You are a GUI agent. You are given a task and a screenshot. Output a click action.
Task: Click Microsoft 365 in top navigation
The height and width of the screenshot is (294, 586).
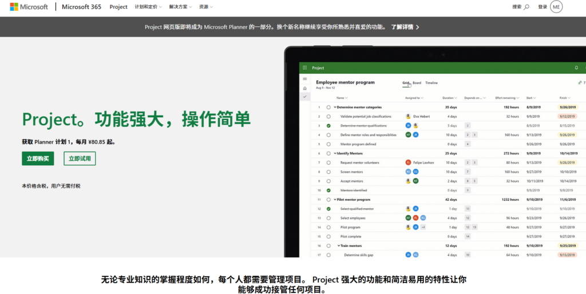81,7
